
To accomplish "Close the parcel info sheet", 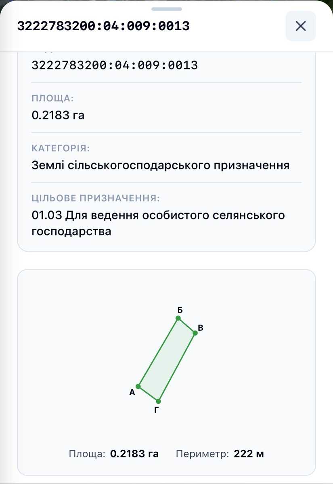I will click(301, 26).
